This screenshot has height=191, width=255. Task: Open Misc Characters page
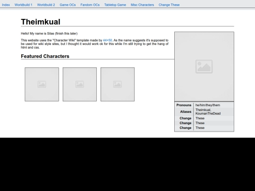click(x=142, y=5)
